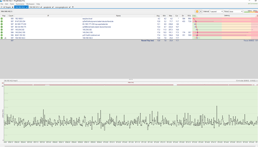Sort by the PL% column header
This screenshot has width=258, height=147.
click(x=189, y=16)
